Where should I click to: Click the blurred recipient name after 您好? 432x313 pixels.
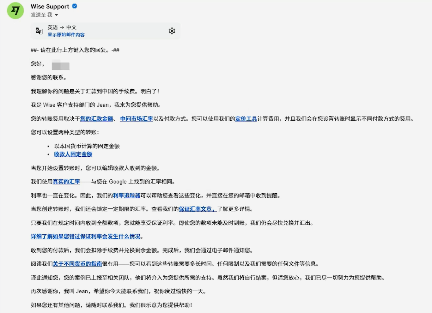click(x=61, y=65)
